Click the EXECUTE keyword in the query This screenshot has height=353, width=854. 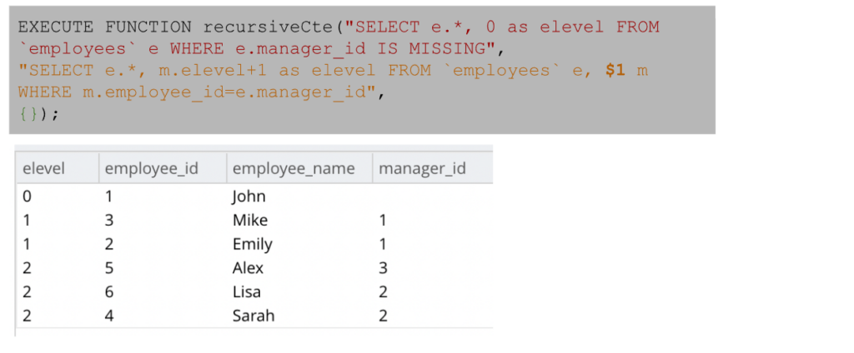tap(56, 27)
